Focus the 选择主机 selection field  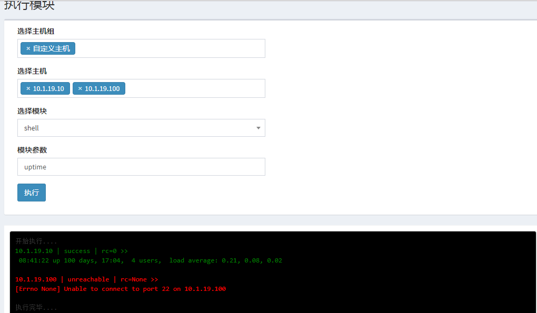click(141, 88)
